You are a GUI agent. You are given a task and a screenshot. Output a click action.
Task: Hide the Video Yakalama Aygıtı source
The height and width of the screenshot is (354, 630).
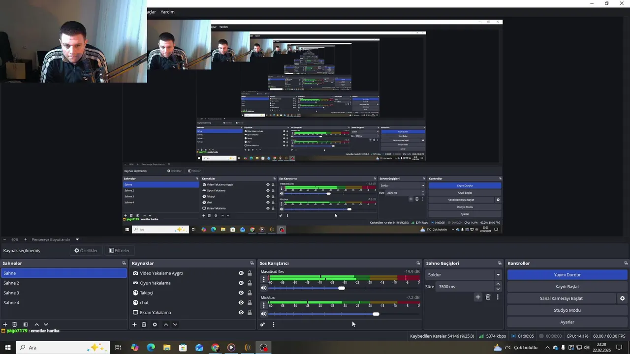point(241,273)
